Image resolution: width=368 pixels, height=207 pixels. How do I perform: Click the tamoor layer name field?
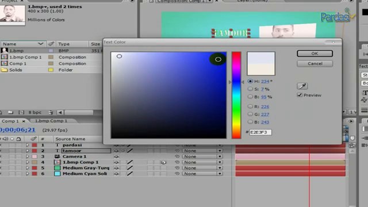tap(86, 151)
